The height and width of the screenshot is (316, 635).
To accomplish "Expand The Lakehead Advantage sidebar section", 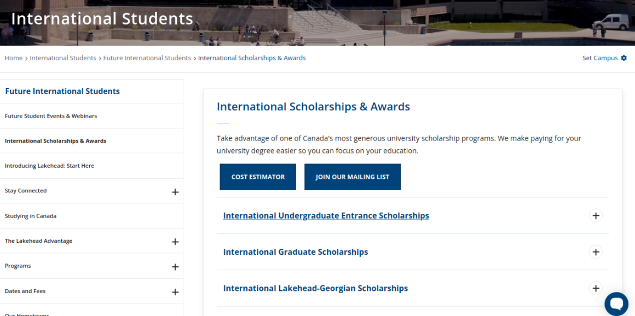I will (175, 241).
